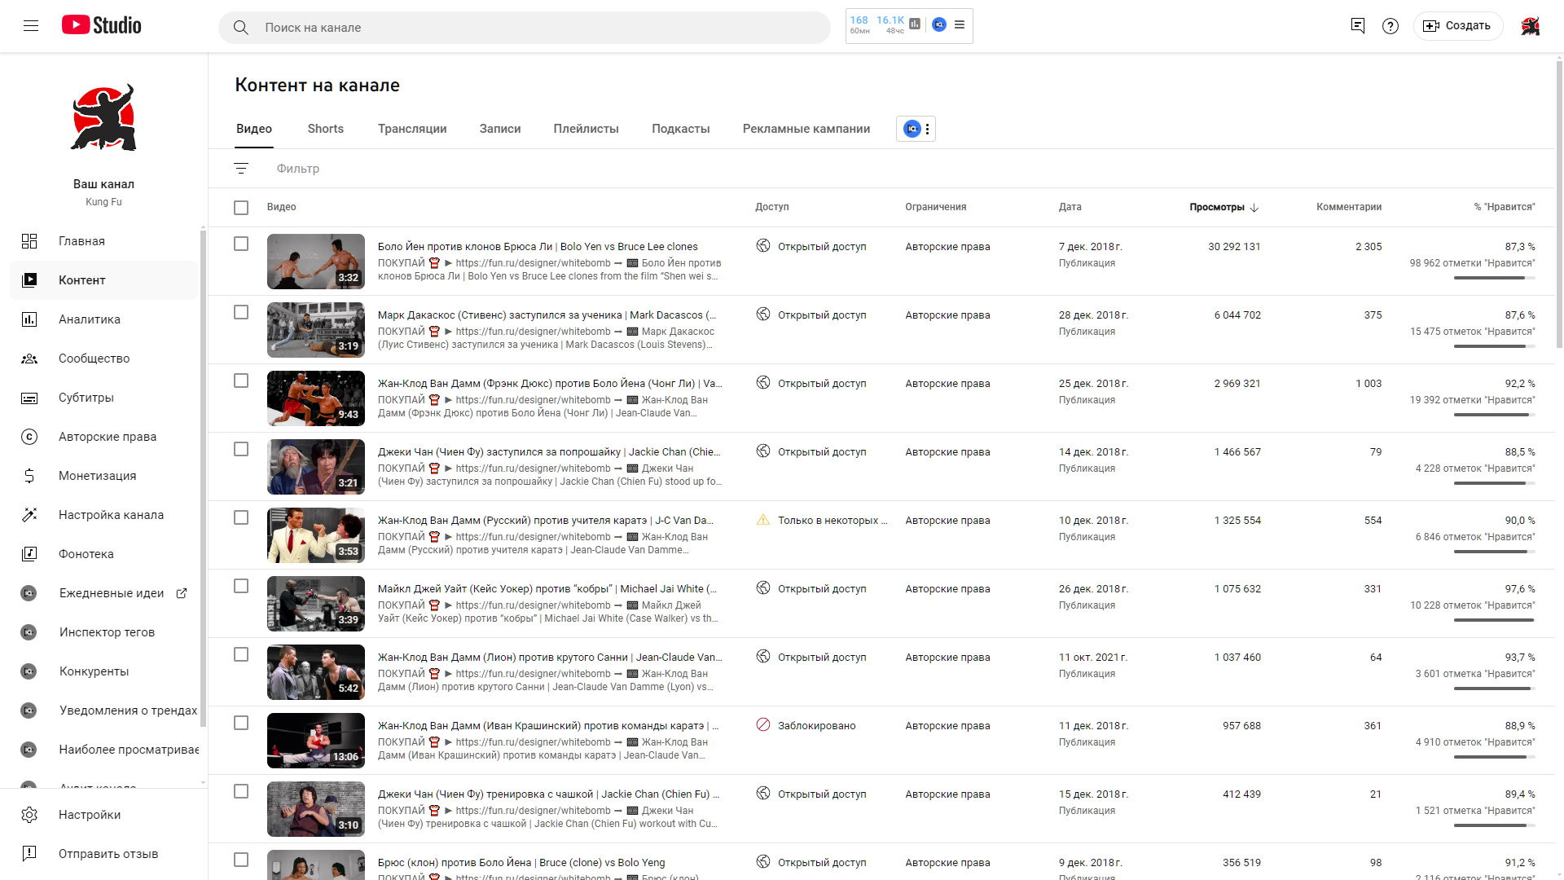Switch to the Плейлисты tab
Screen dimensions: 1564x880
586,129
